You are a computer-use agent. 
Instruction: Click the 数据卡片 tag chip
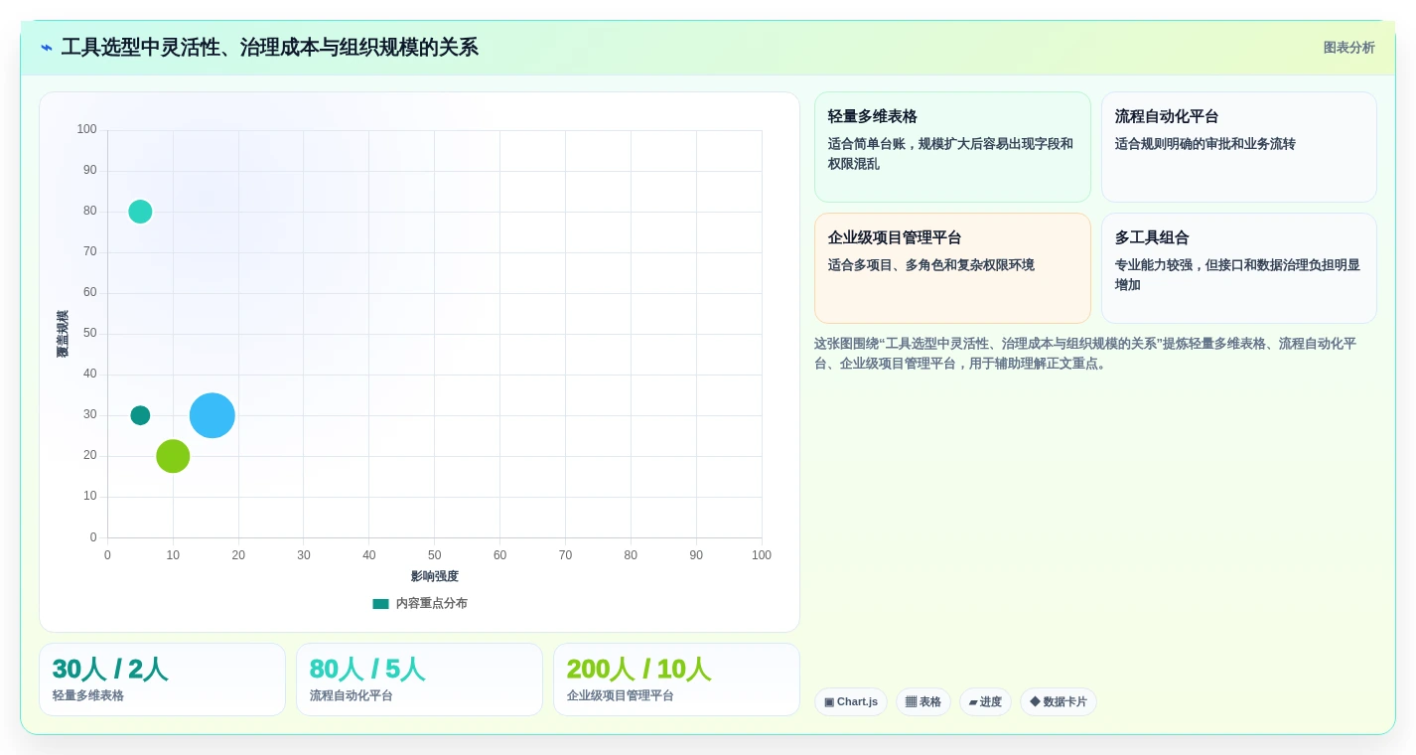coord(1059,702)
